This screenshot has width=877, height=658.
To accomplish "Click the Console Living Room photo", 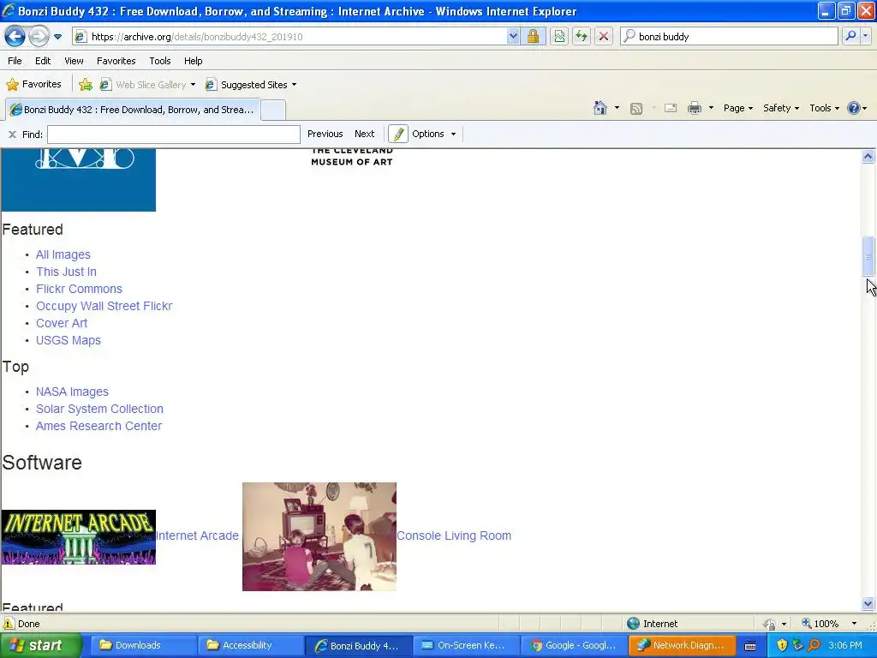I will pyautogui.click(x=319, y=536).
